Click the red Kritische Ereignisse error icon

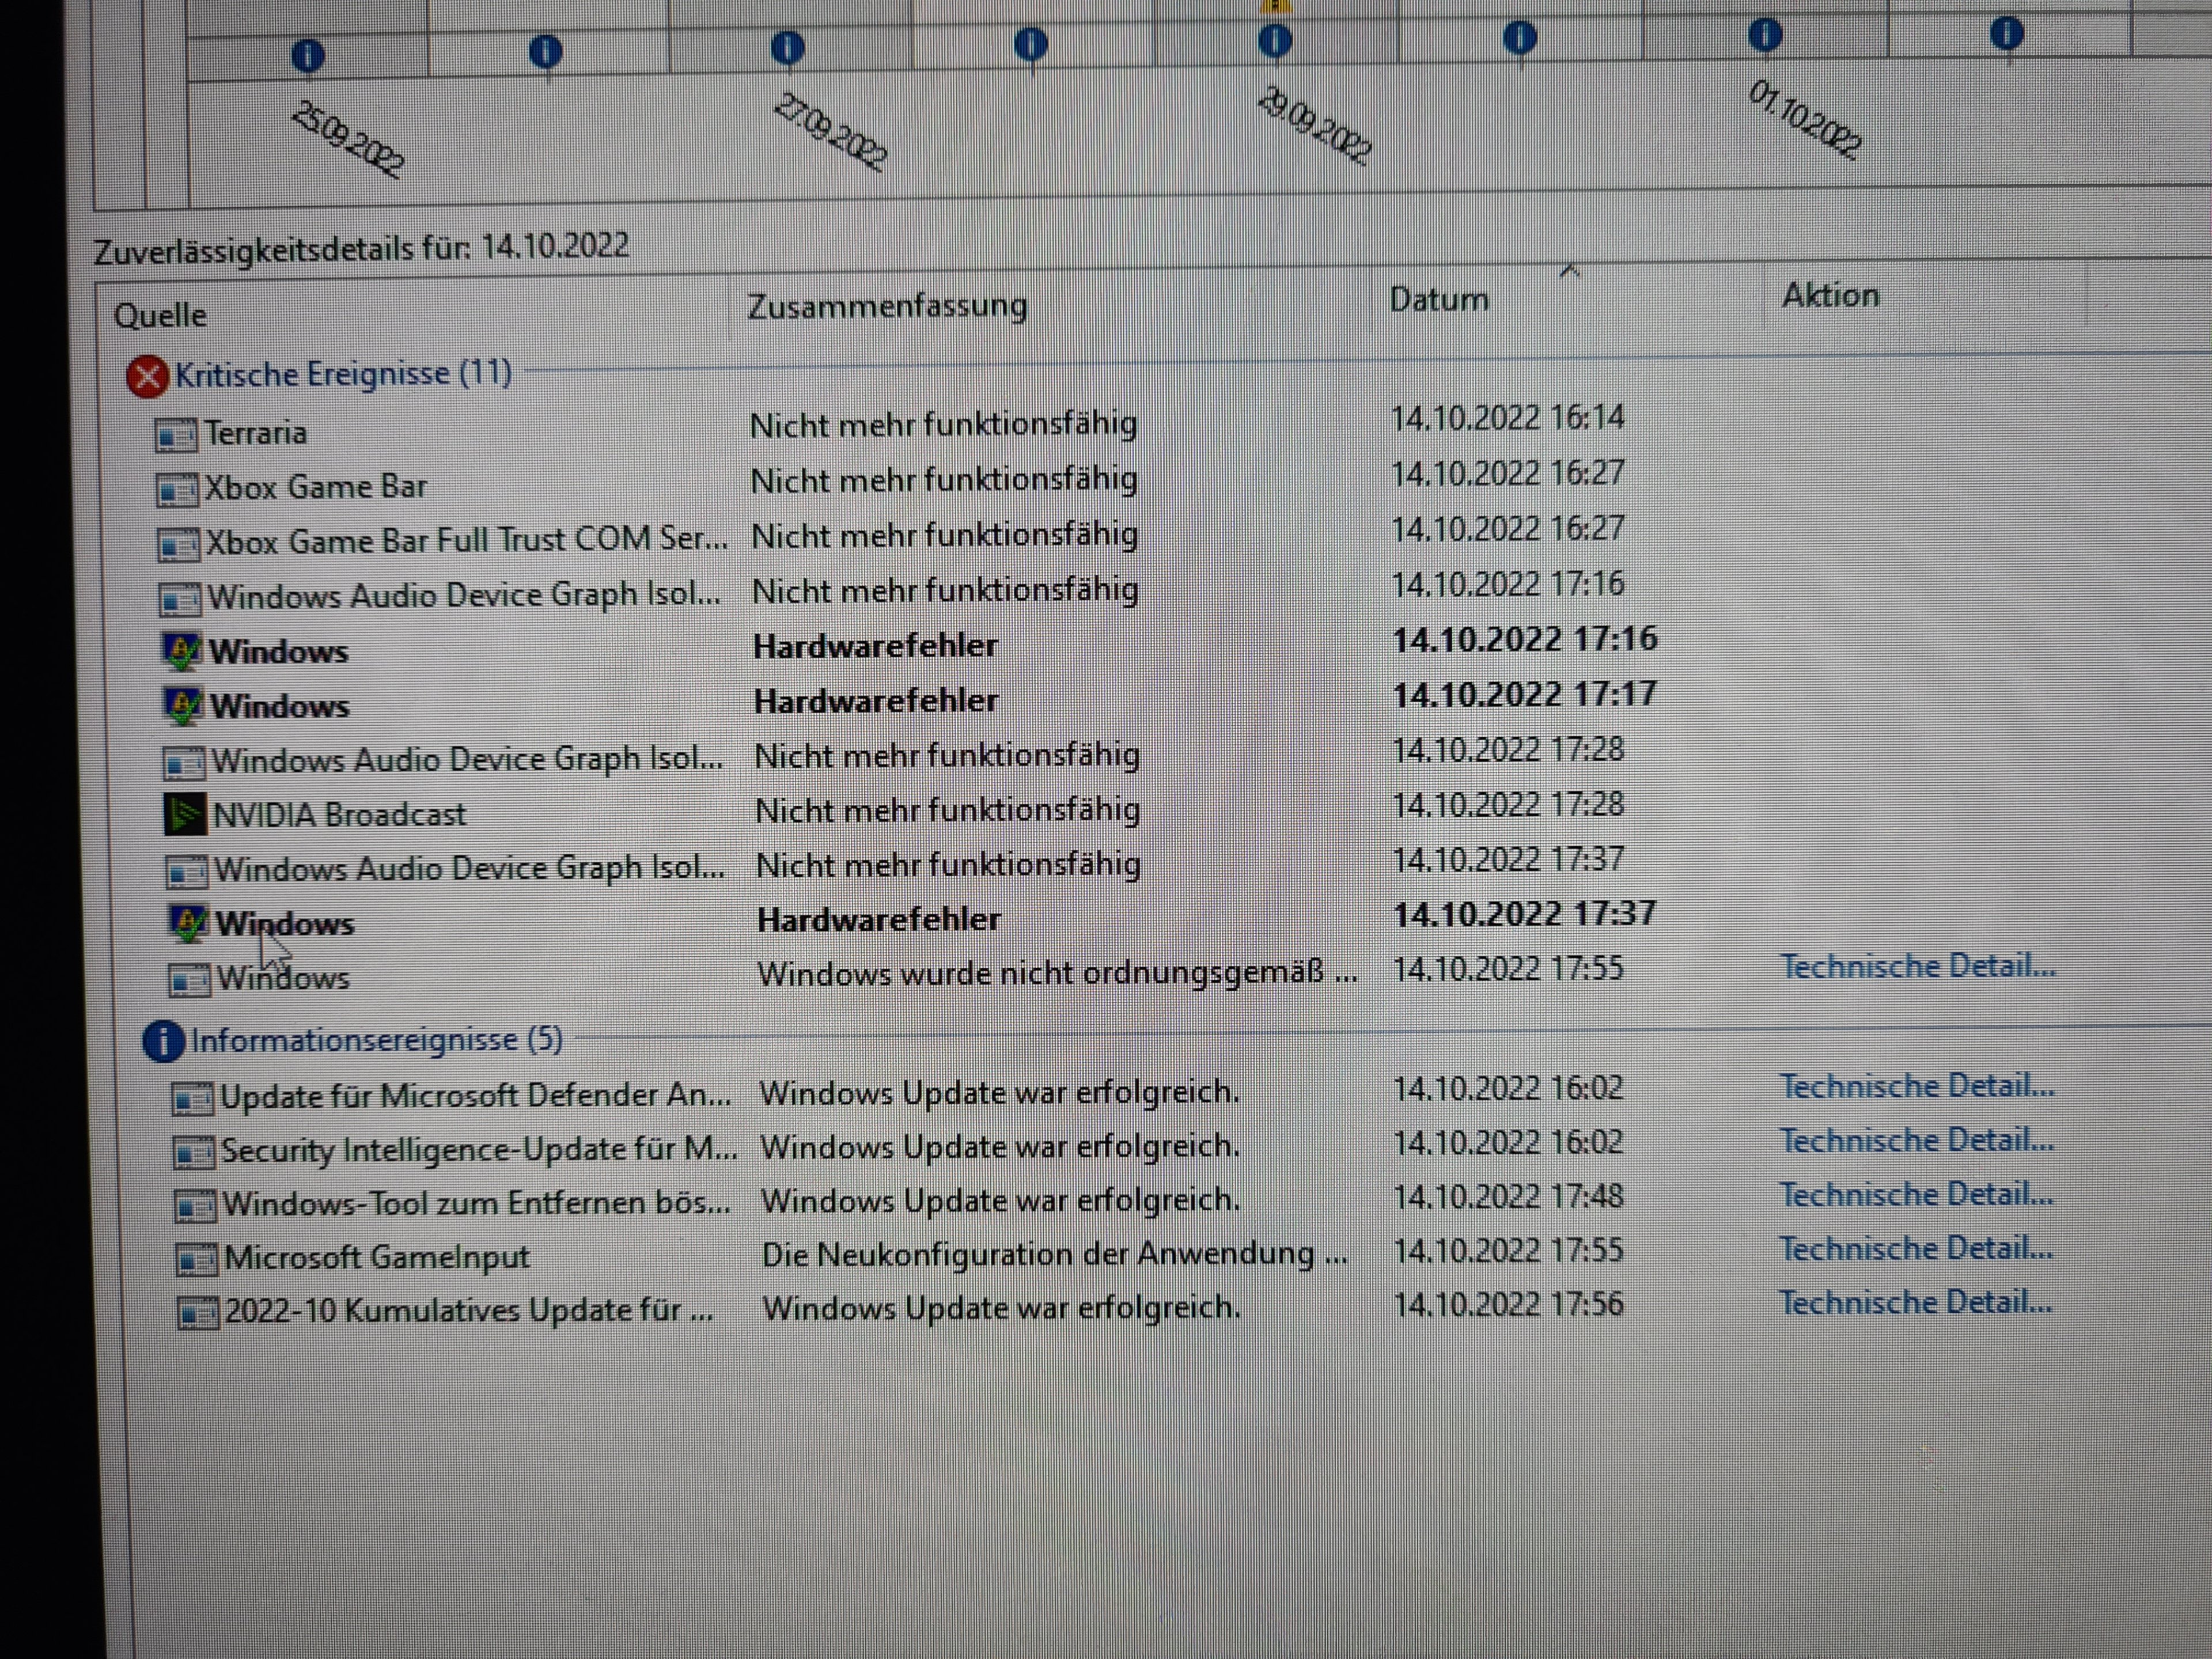pyautogui.click(x=147, y=377)
